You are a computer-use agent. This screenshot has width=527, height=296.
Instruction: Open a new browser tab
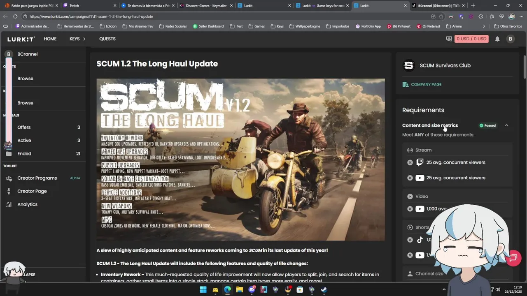pyautogui.click(x=473, y=6)
